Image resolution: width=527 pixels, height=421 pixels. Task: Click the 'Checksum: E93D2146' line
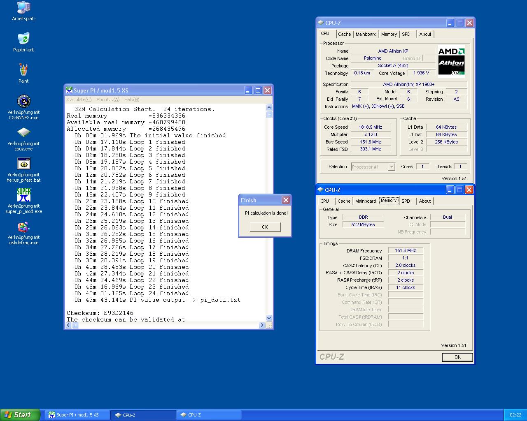coord(100,313)
